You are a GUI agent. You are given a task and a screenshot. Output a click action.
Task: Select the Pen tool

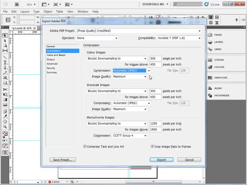[5, 68]
